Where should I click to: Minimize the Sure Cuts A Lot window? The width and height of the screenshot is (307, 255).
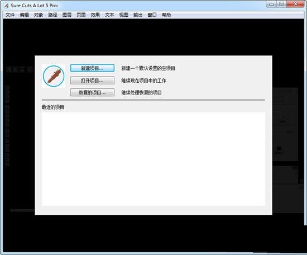[271, 4]
